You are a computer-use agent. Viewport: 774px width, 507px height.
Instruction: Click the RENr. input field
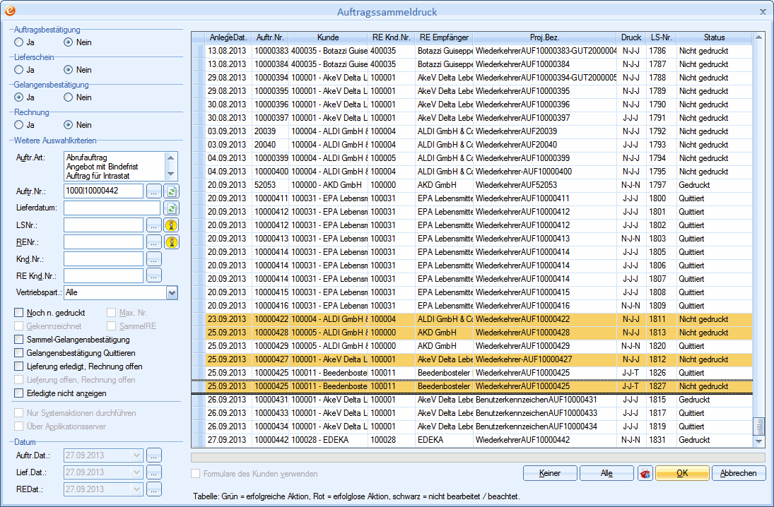104,242
